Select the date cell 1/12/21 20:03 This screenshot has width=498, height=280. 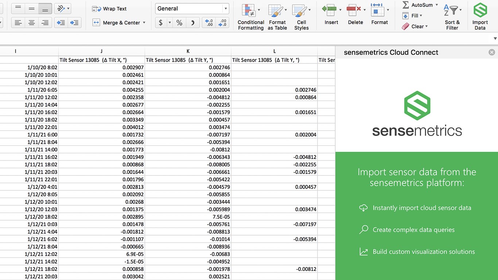click(29, 277)
